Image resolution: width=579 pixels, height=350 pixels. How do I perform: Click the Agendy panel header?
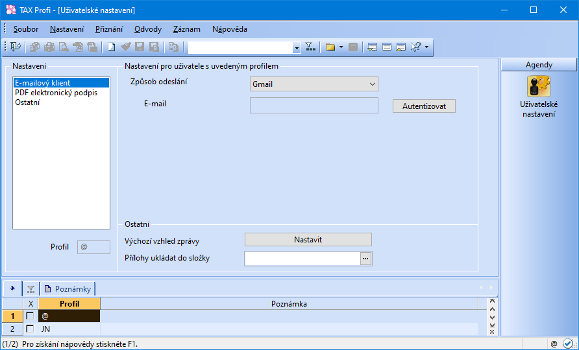click(539, 65)
